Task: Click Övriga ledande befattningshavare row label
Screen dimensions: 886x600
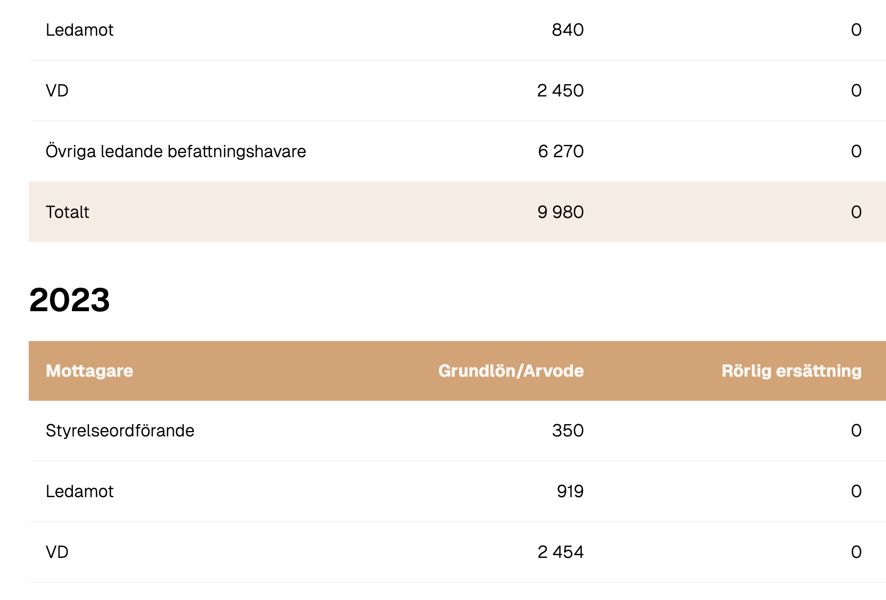Action: click(x=176, y=151)
